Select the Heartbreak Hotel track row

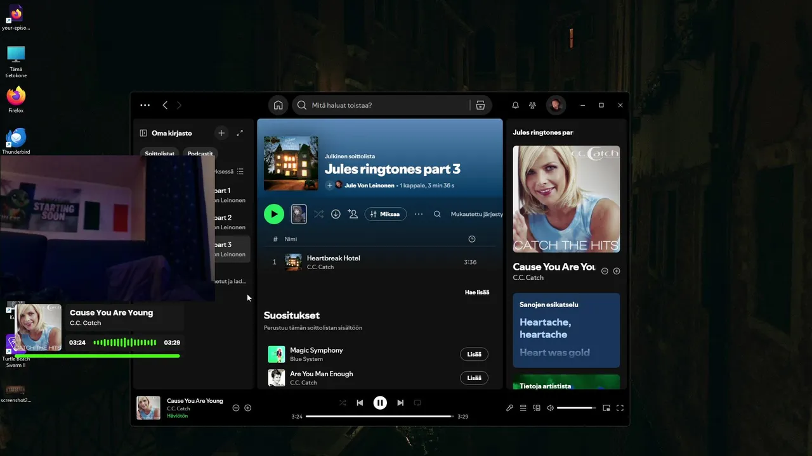(379, 262)
